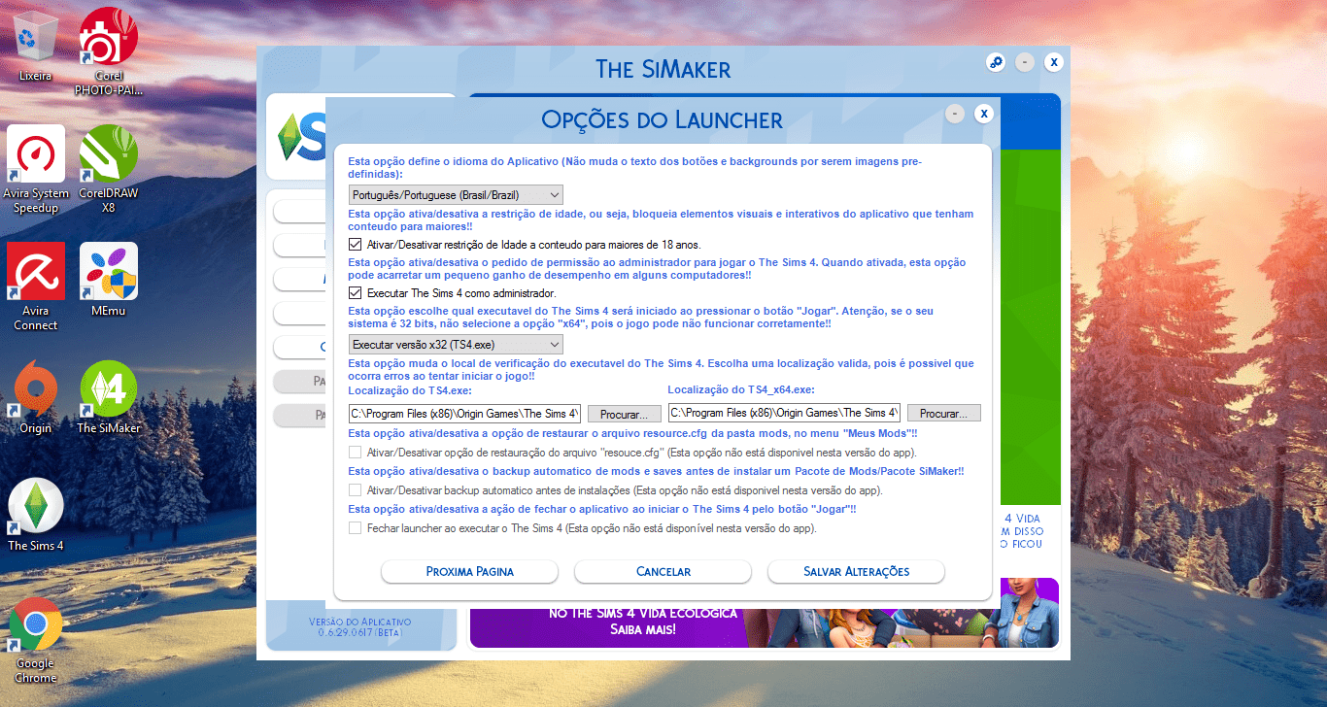
Task: Select the Avira System Speedup icon
Action: click(36, 170)
